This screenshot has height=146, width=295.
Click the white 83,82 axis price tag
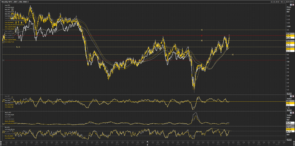290,38
